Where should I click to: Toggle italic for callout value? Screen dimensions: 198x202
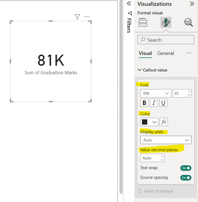click(154, 103)
